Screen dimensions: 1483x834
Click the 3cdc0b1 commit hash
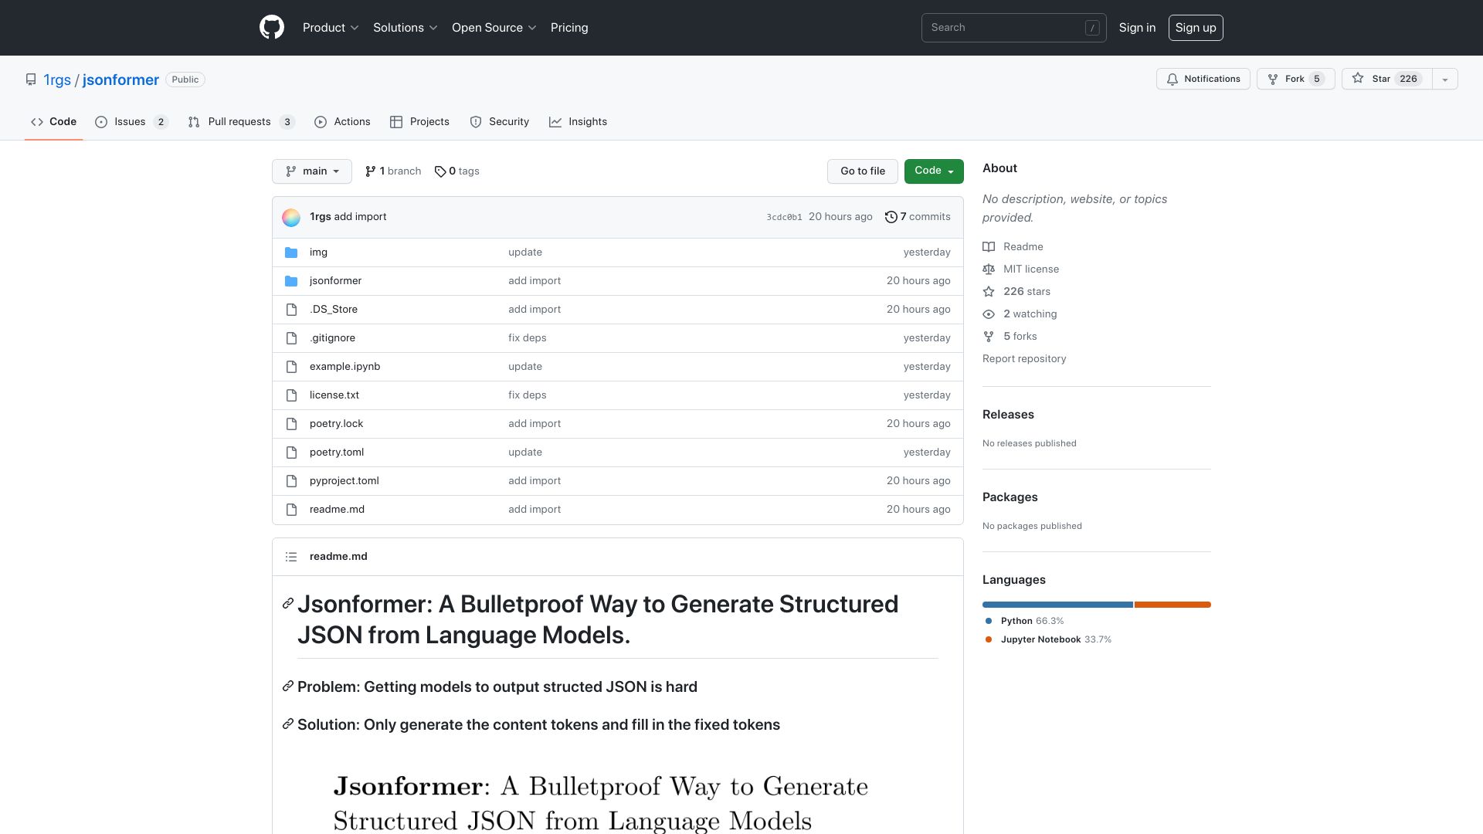click(x=784, y=218)
